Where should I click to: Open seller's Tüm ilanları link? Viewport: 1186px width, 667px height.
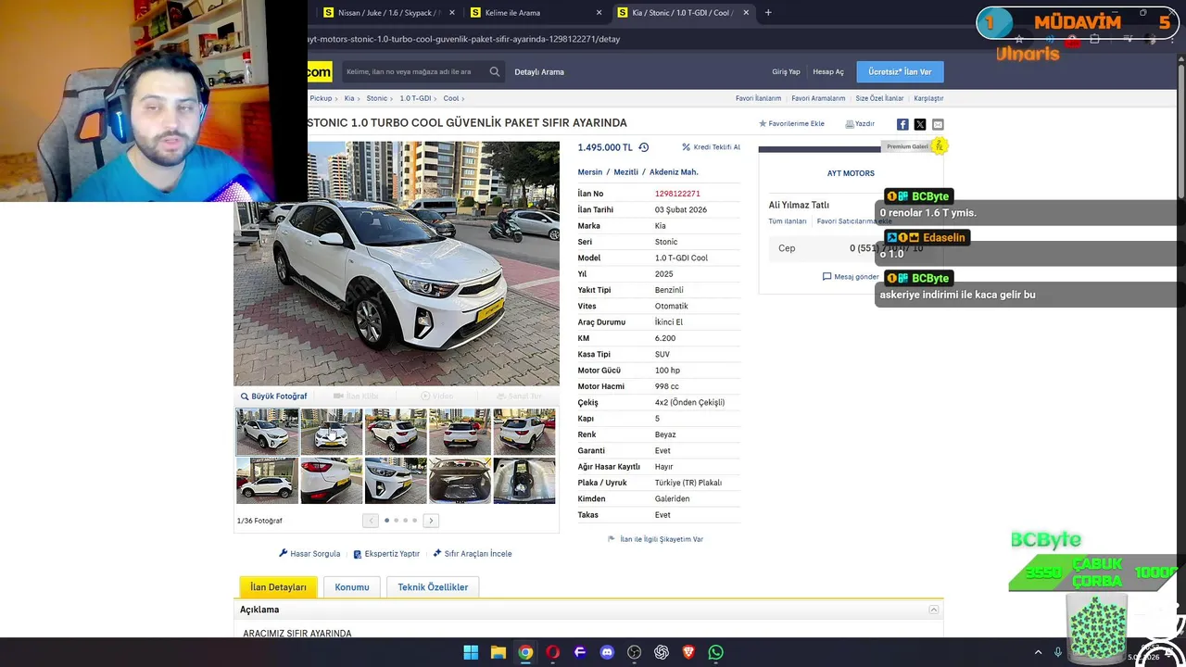coord(788,221)
